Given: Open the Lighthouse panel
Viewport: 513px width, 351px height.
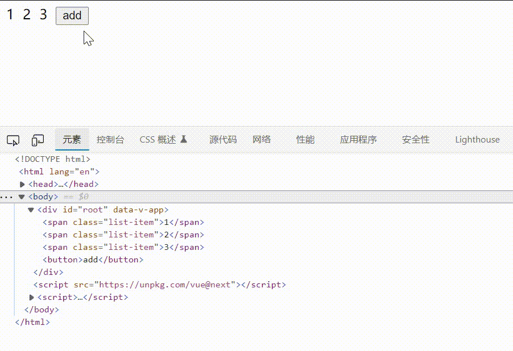Looking at the screenshot, I should [477, 139].
